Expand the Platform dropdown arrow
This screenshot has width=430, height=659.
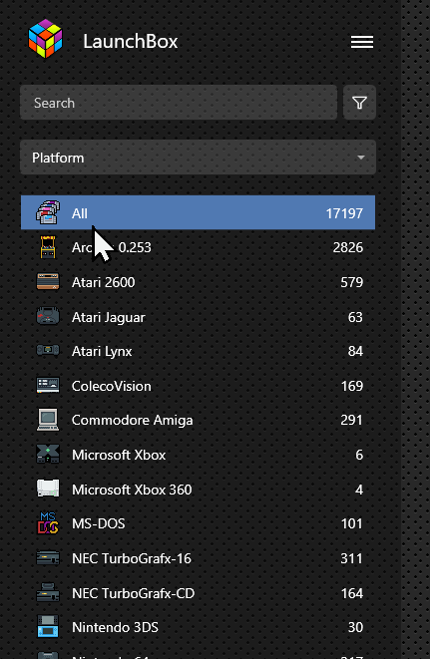click(360, 158)
